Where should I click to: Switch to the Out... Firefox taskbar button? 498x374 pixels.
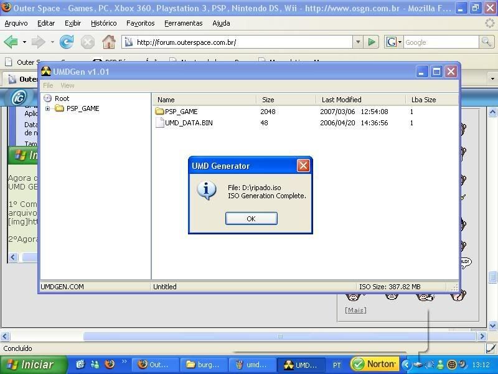click(x=156, y=365)
